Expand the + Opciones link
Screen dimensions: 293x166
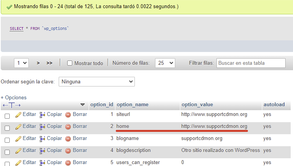pos(14,98)
